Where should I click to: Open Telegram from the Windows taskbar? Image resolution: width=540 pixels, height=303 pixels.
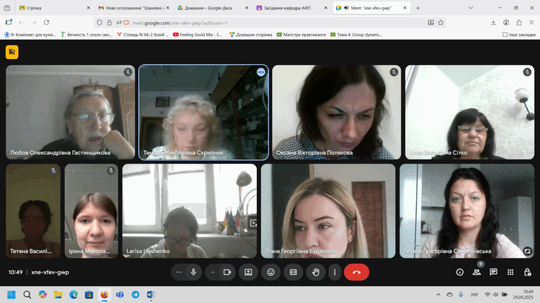(x=136, y=295)
